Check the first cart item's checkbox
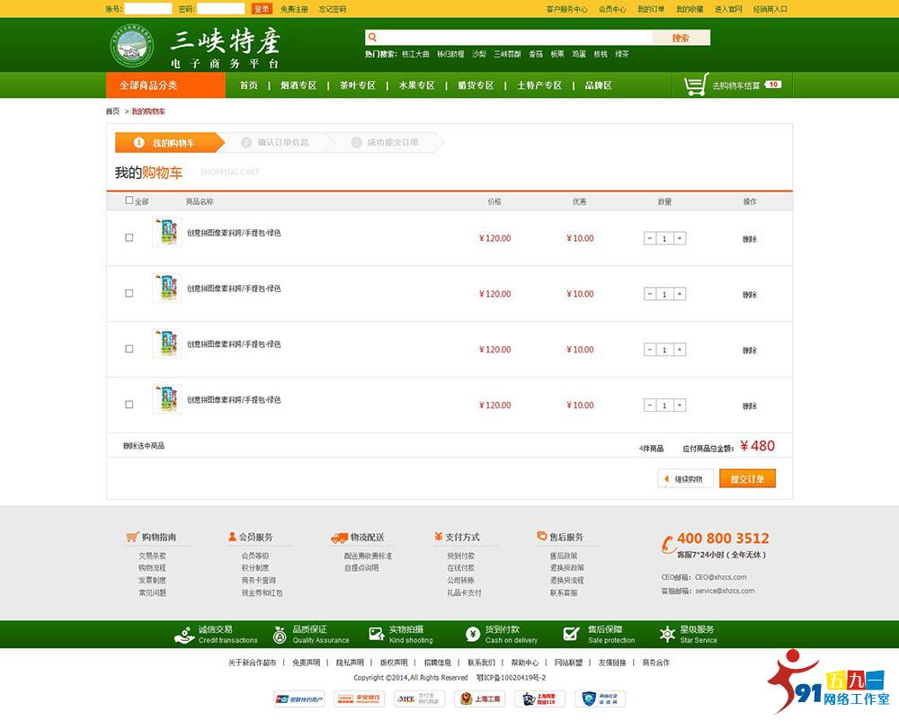The image size is (899, 721). pos(129,238)
